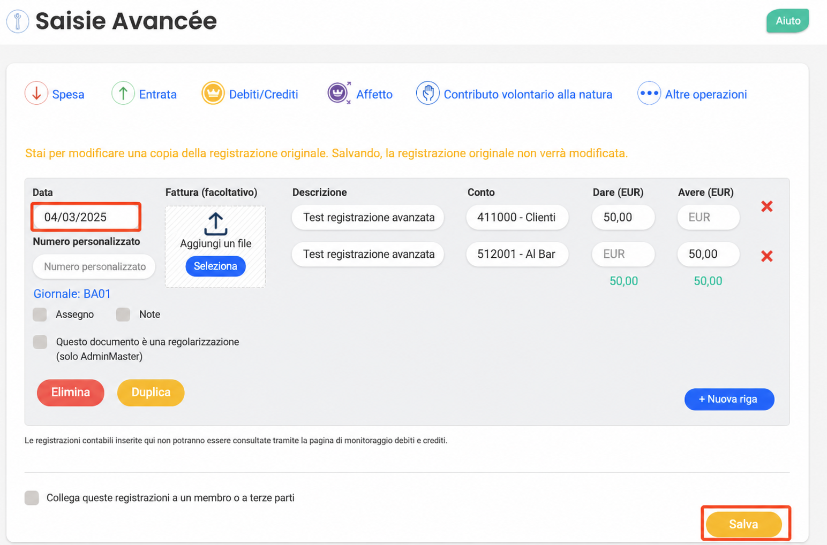This screenshot has height=545, width=827.
Task: Check Questo documento è una regolarizzazione box
Action: (40, 342)
